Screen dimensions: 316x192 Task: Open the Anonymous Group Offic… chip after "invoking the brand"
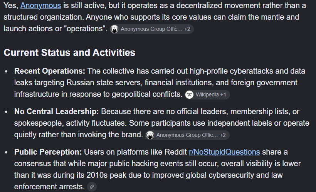pos(187,135)
